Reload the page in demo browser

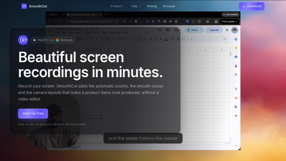60,21
